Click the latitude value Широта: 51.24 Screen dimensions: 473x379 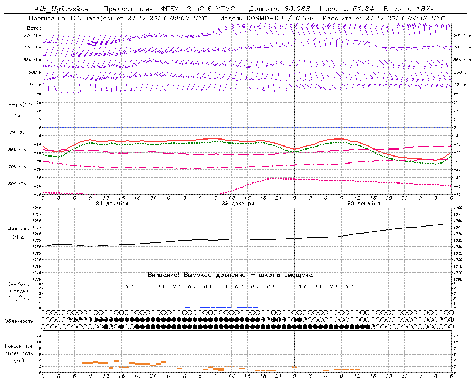(x=347, y=9)
